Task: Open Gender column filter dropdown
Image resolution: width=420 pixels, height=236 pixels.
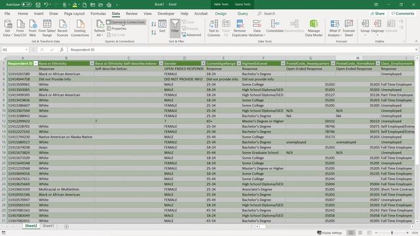Action: pyautogui.click(x=203, y=64)
